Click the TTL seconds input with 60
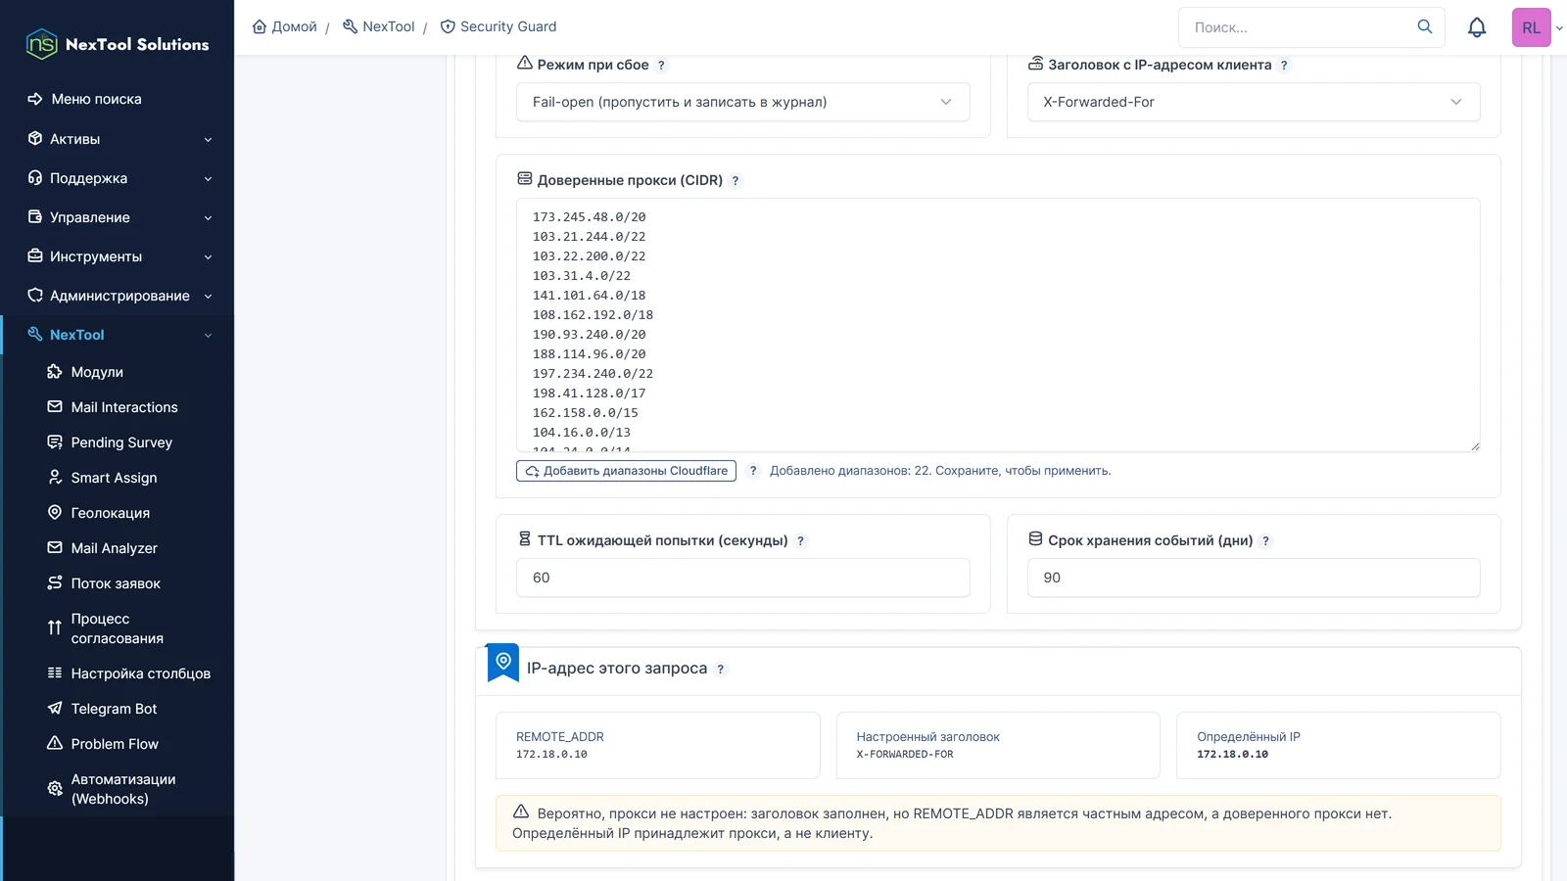This screenshot has width=1567, height=881. (742, 578)
